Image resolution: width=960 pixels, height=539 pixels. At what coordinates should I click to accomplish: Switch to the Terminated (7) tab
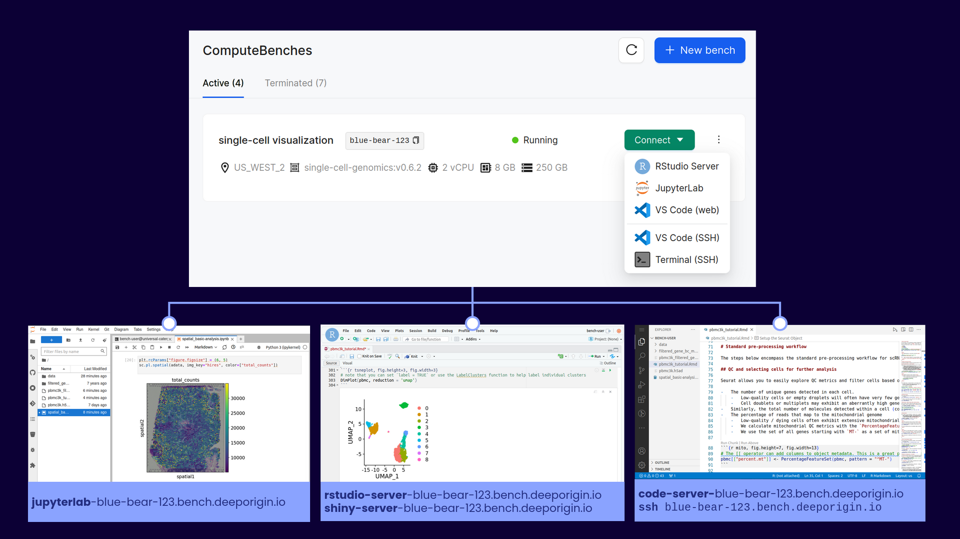coord(296,83)
